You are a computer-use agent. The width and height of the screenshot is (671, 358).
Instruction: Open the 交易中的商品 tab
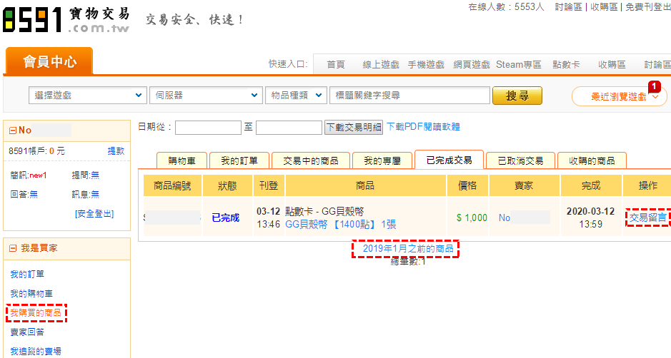[311, 160]
